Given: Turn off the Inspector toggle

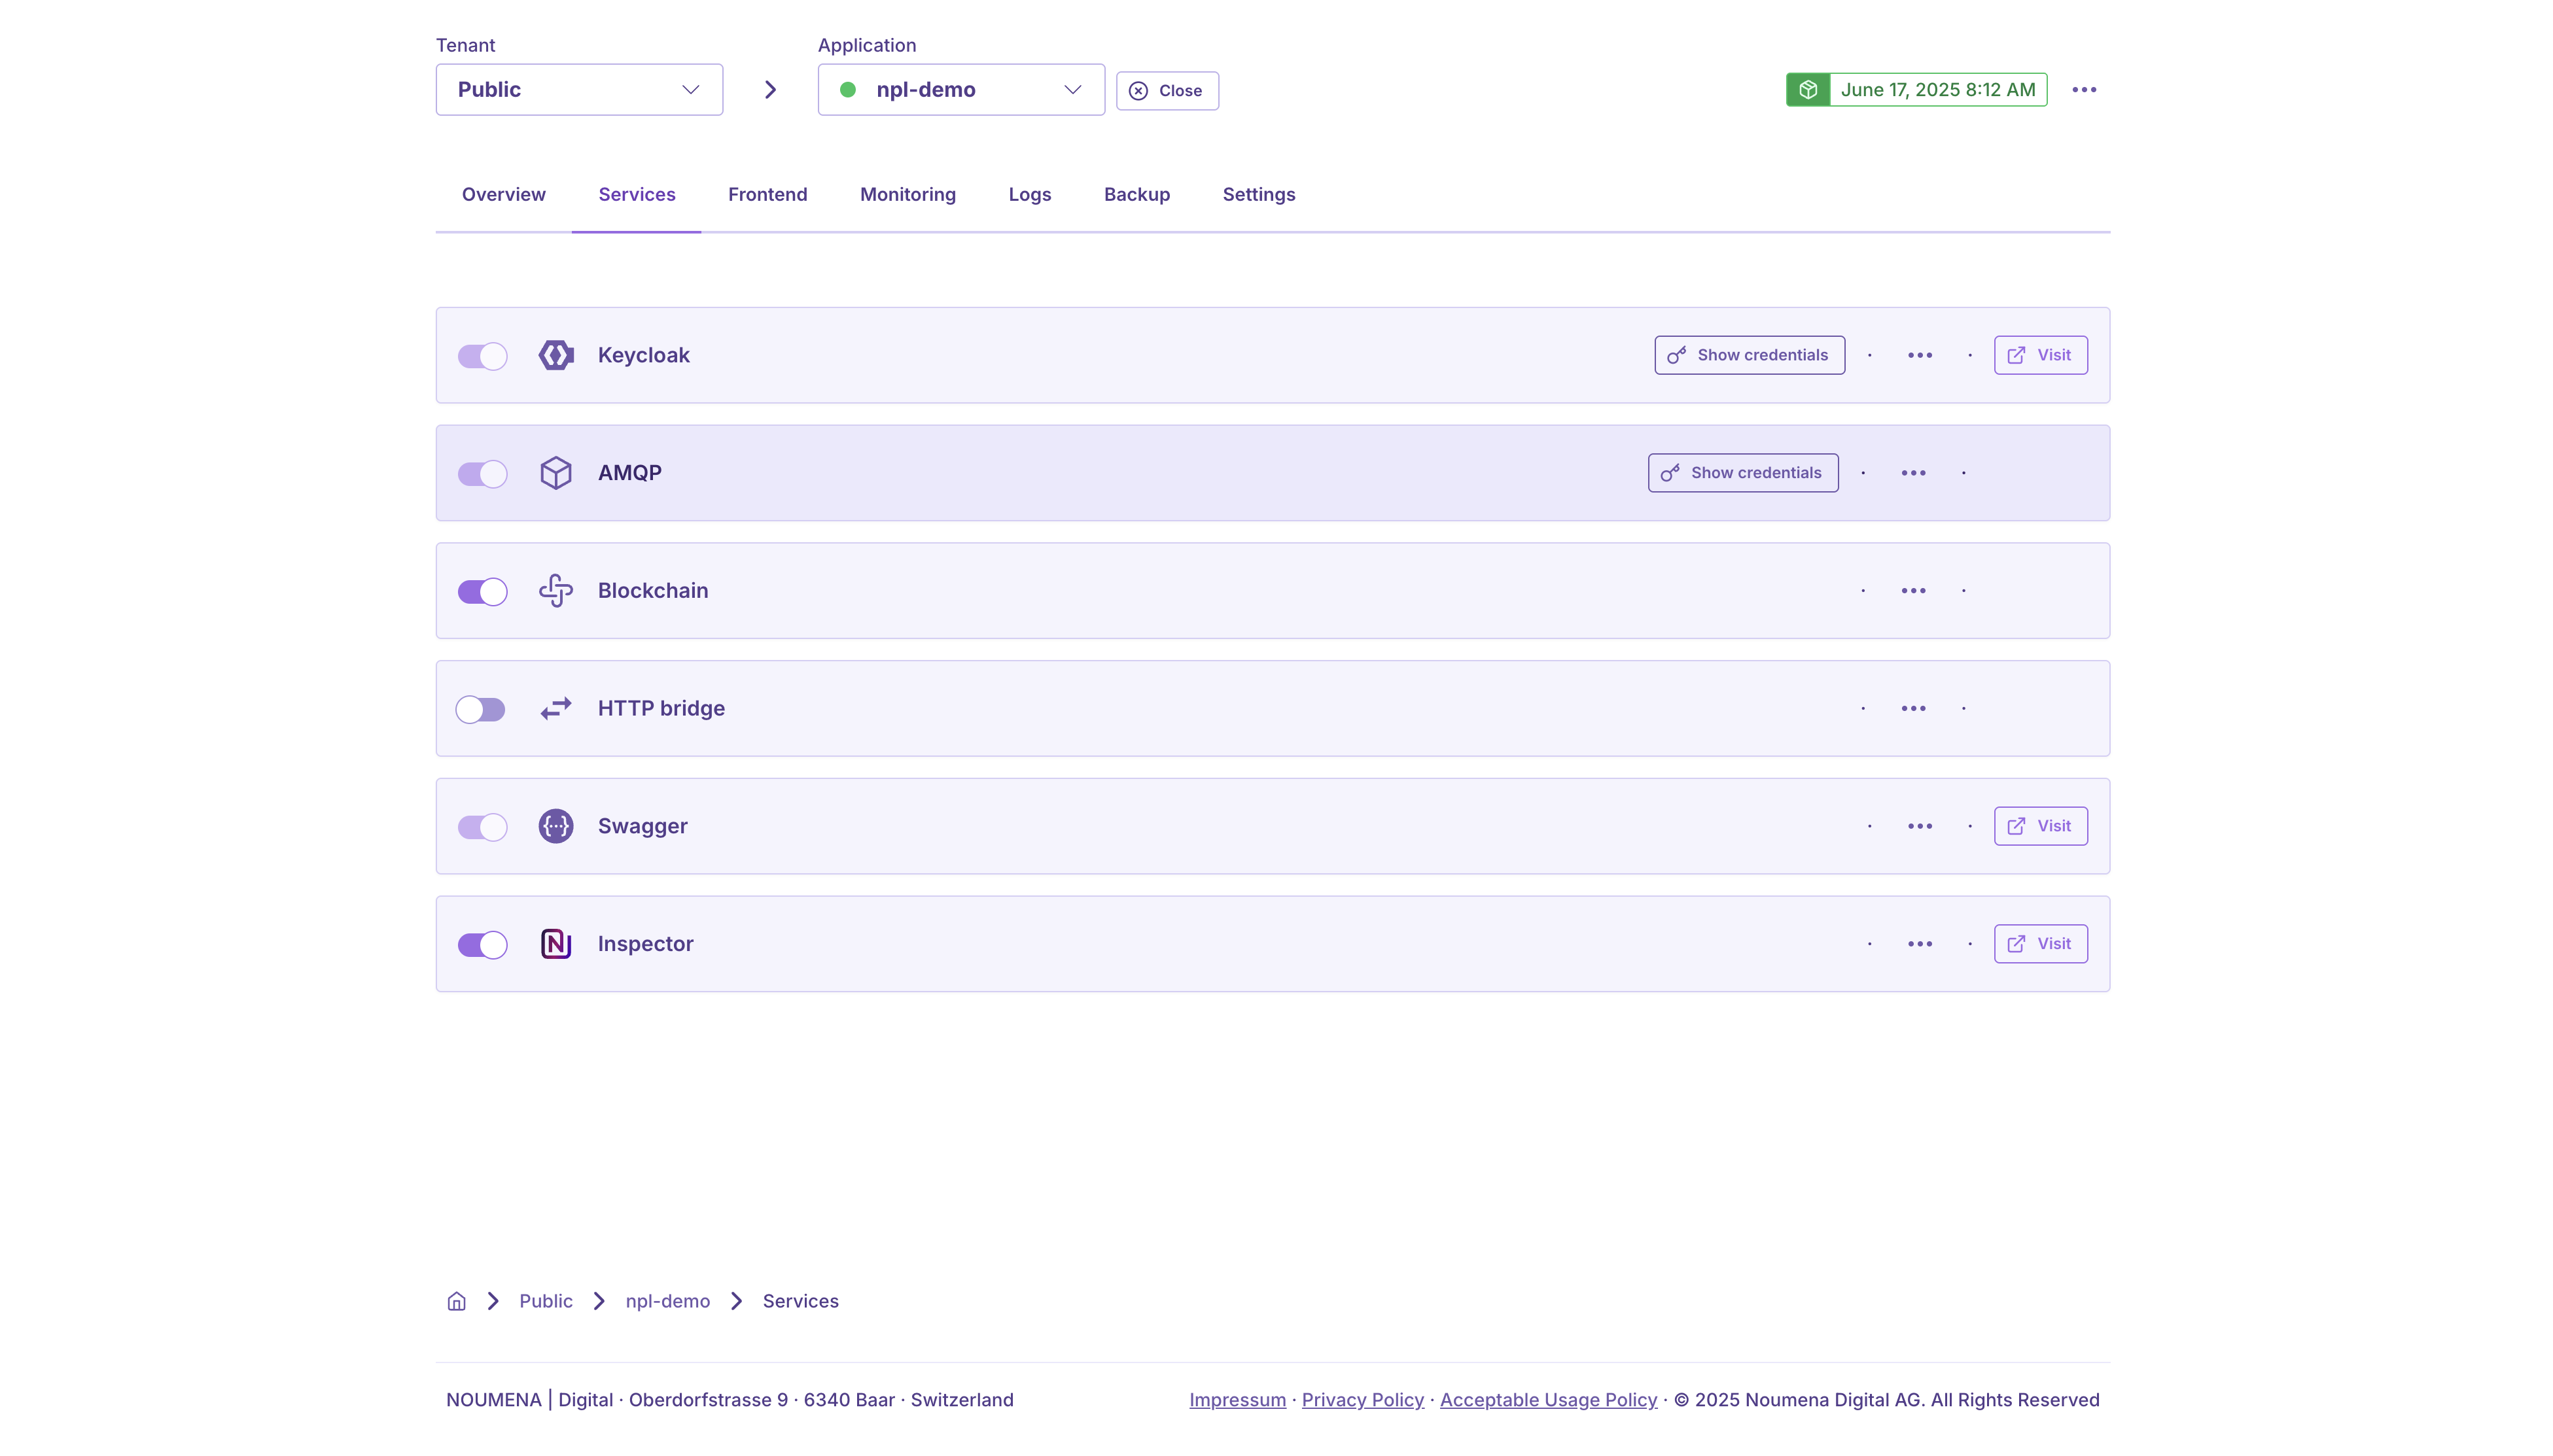Looking at the screenshot, I should pyautogui.click(x=482, y=945).
